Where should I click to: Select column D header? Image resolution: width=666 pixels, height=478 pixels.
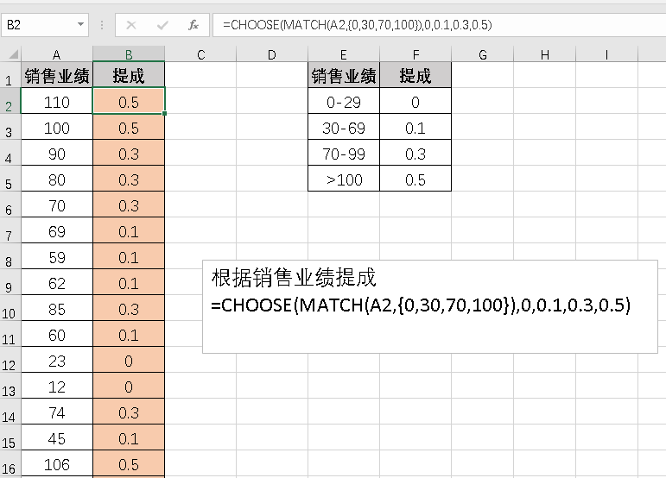pyautogui.click(x=272, y=54)
